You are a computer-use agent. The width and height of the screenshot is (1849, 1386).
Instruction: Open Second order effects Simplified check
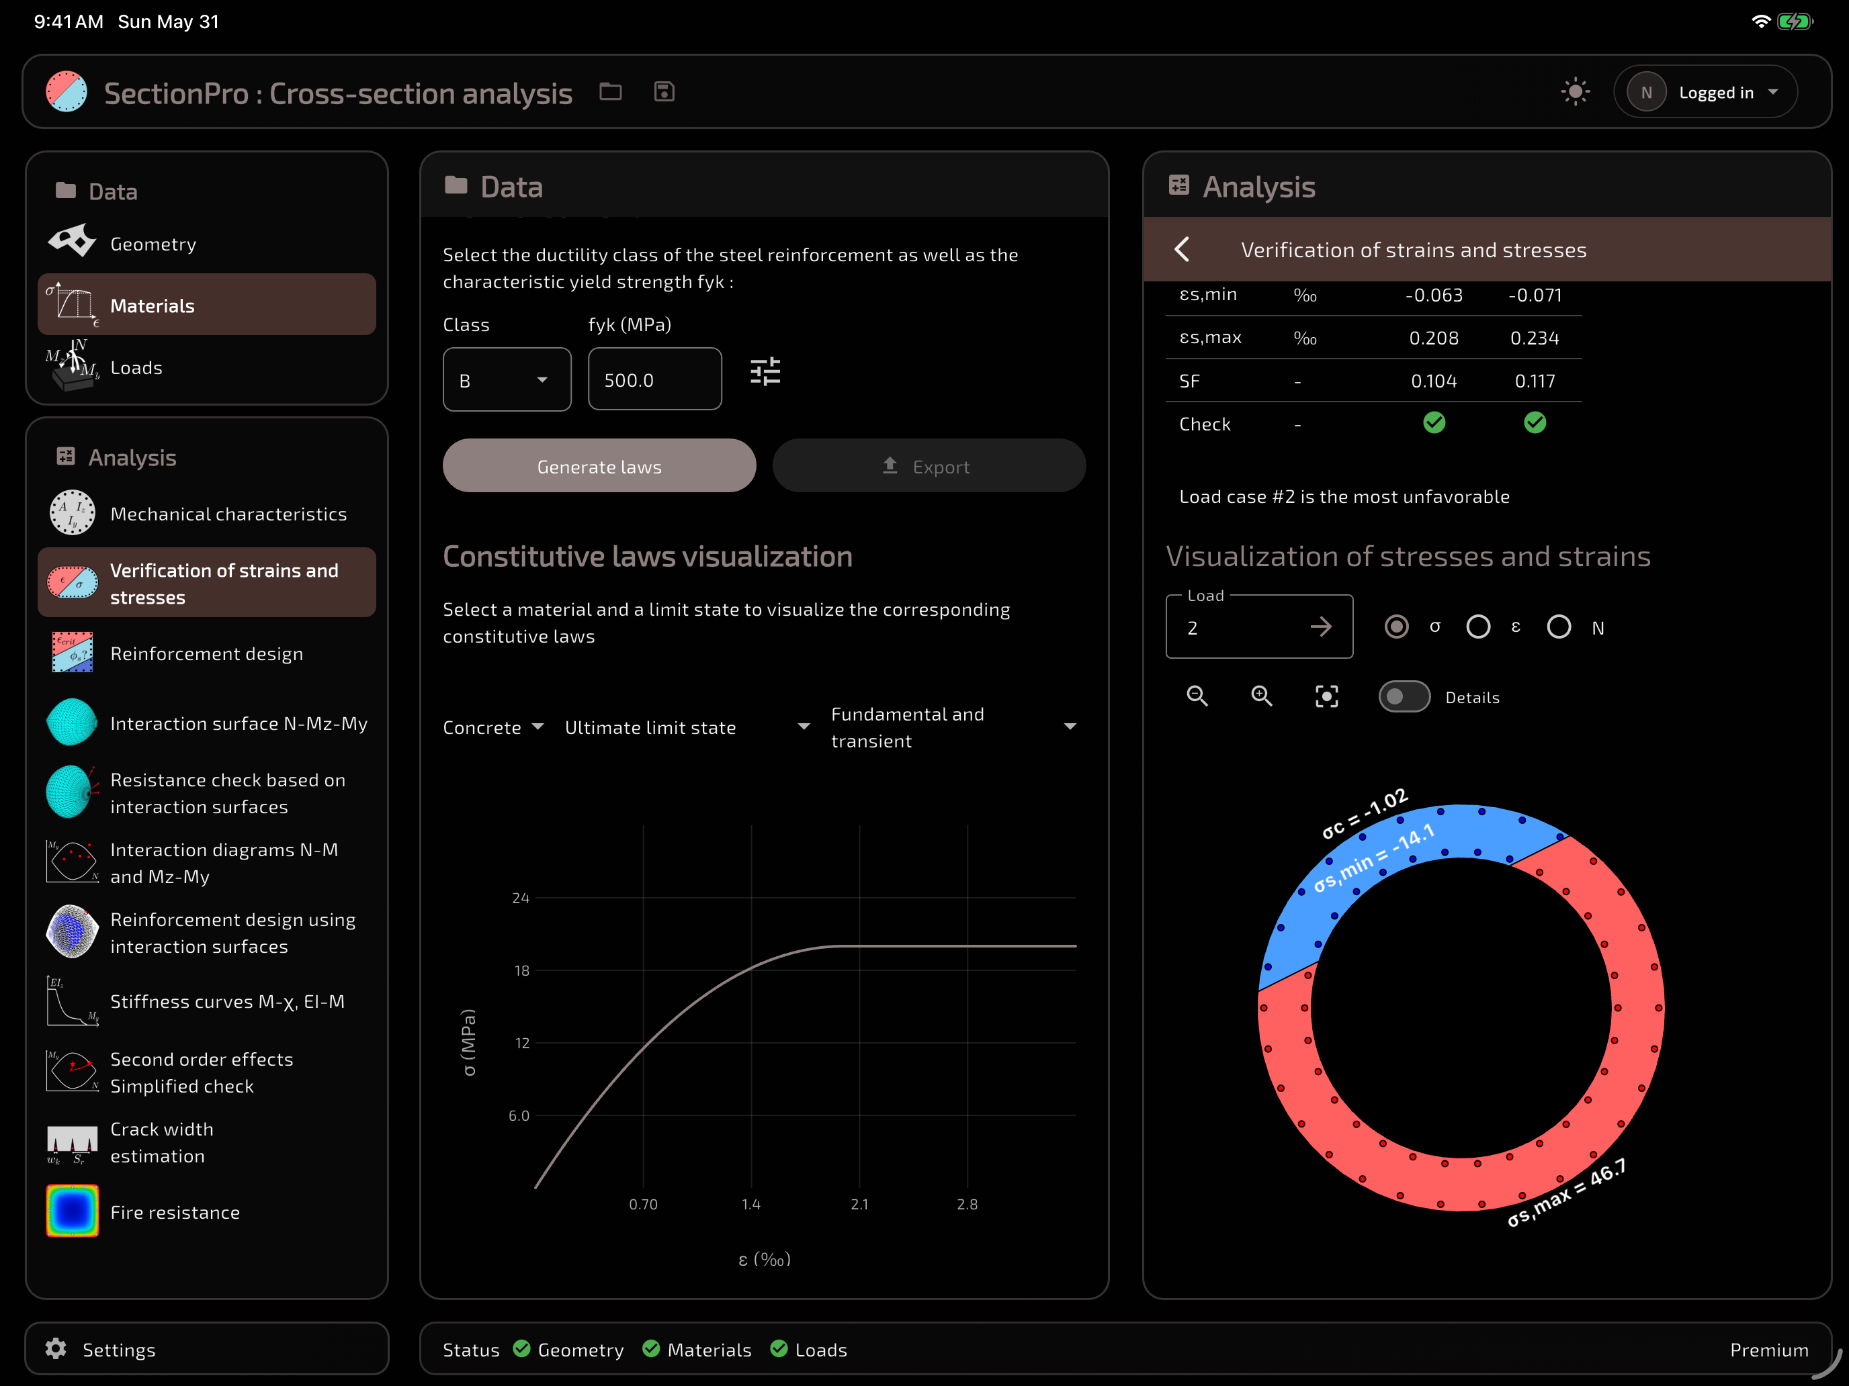206,1072
